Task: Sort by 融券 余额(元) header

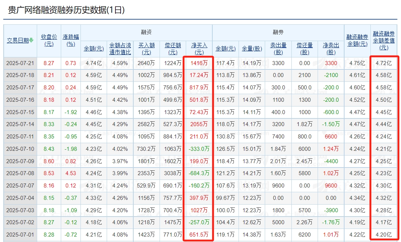Action: coord(225,49)
